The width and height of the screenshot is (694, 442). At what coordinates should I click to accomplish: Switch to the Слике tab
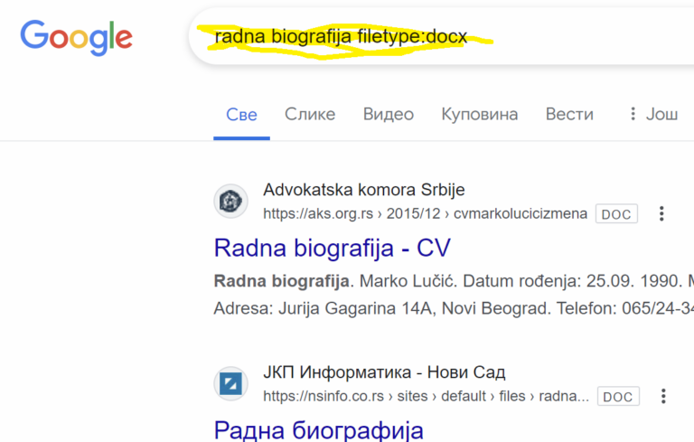coord(310,114)
